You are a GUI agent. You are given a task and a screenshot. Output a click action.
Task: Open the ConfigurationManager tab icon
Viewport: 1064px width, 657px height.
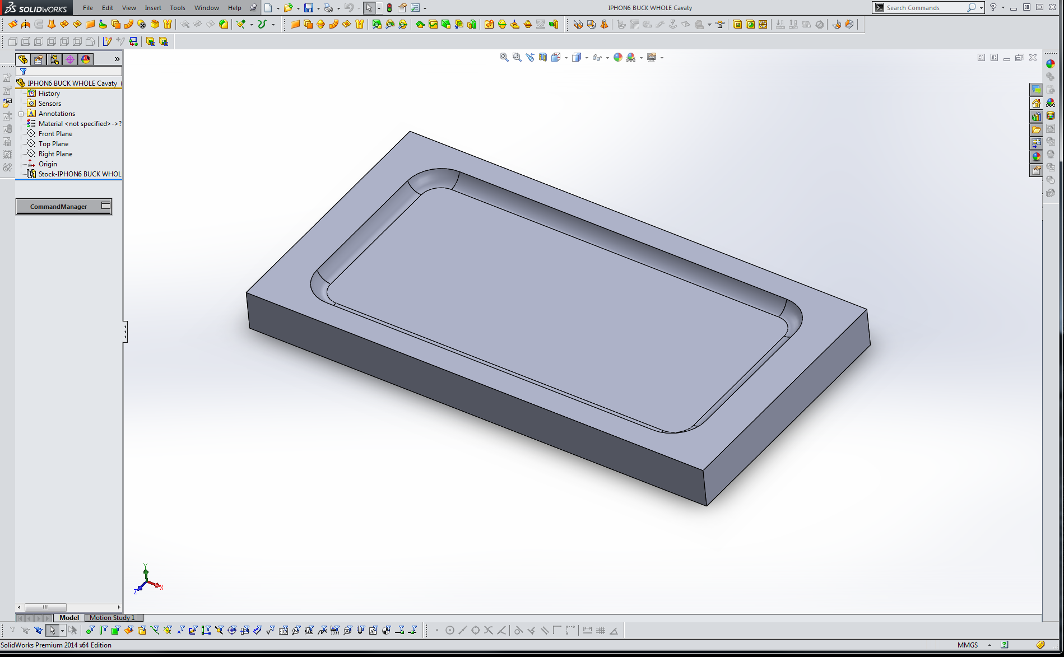[x=54, y=59]
